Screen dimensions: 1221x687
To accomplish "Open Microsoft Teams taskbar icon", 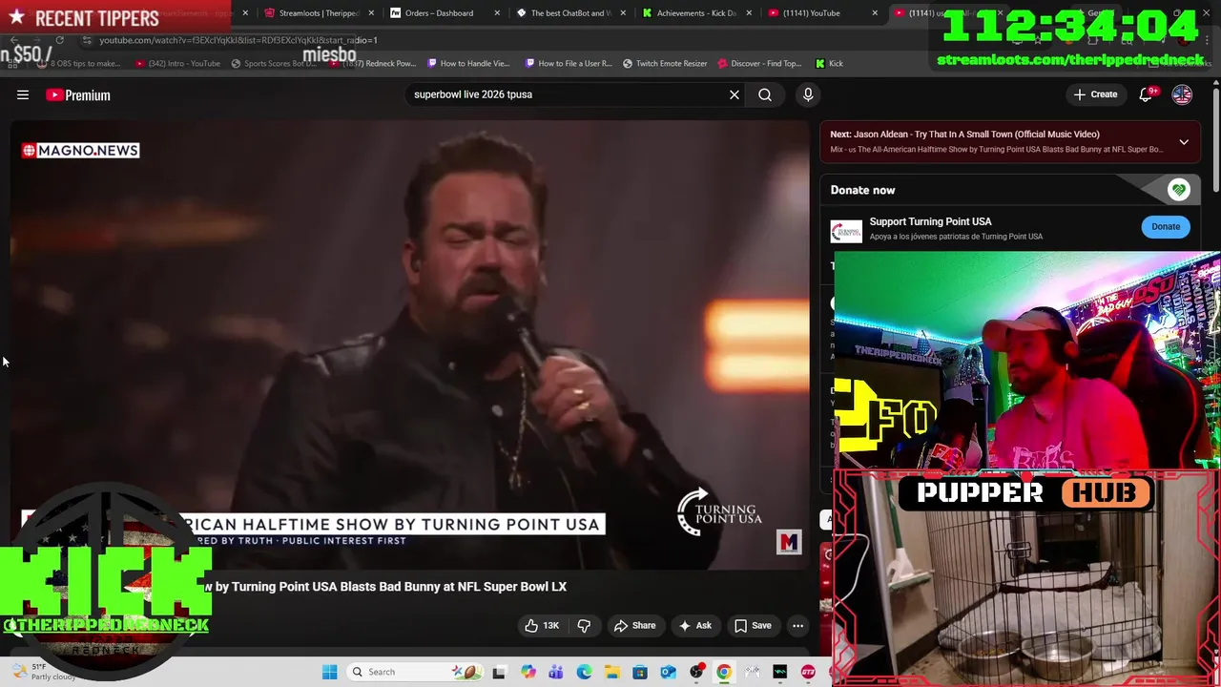I will (555, 672).
